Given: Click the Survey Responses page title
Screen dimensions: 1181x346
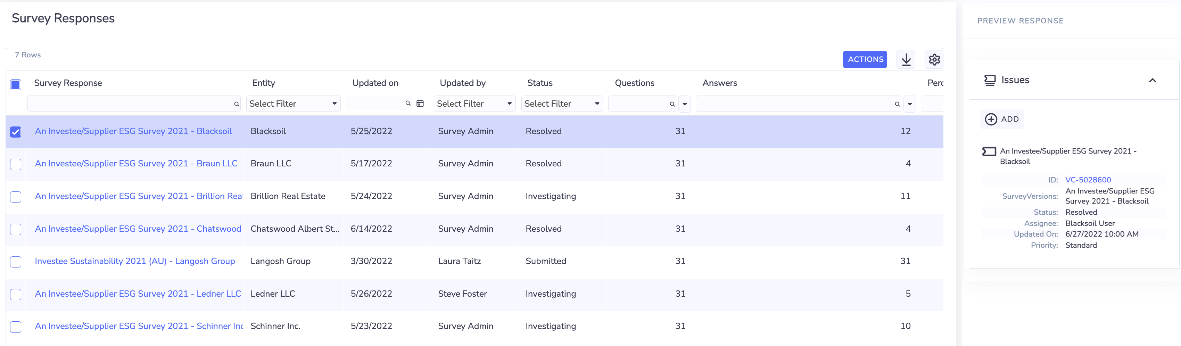Looking at the screenshot, I should point(63,18).
